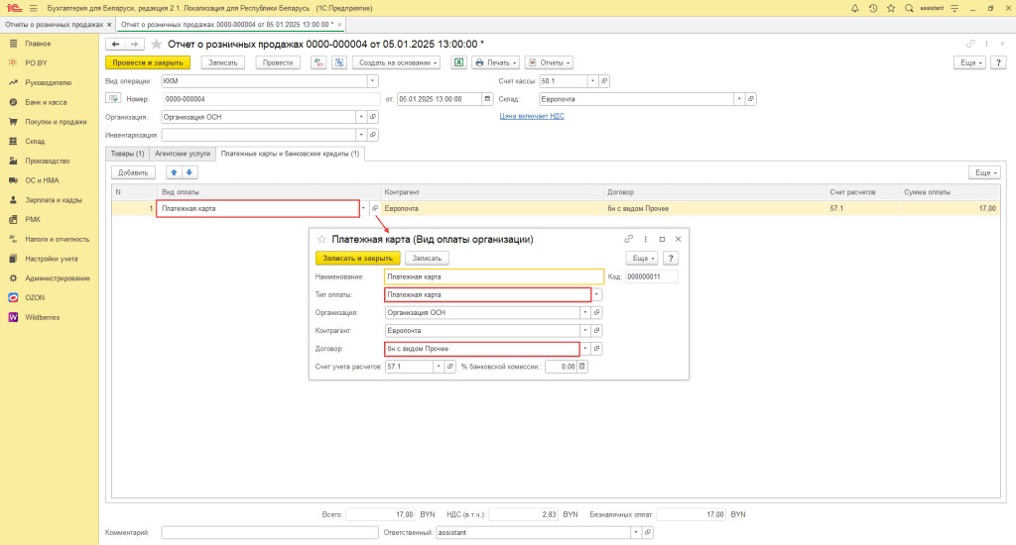The image size is (1016, 545).
Task: Open favorites star in title bar
Action: [x=891, y=8]
